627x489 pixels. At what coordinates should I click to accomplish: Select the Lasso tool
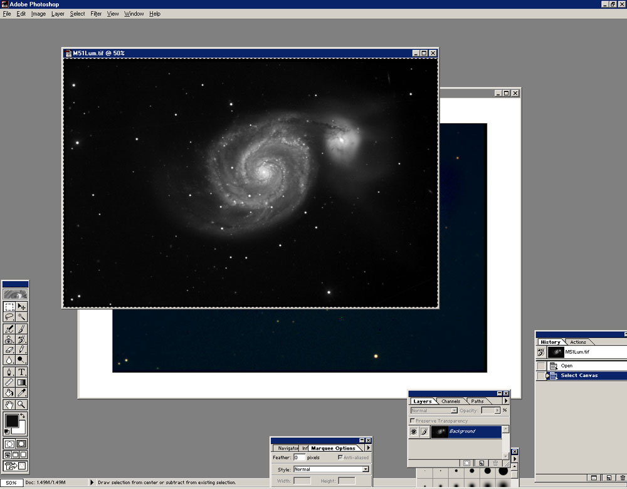tap(9, 317)
